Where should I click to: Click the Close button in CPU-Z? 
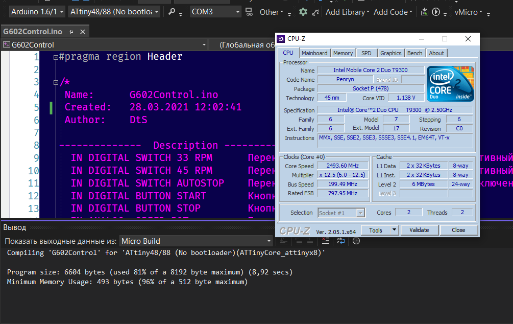[458, 230]
